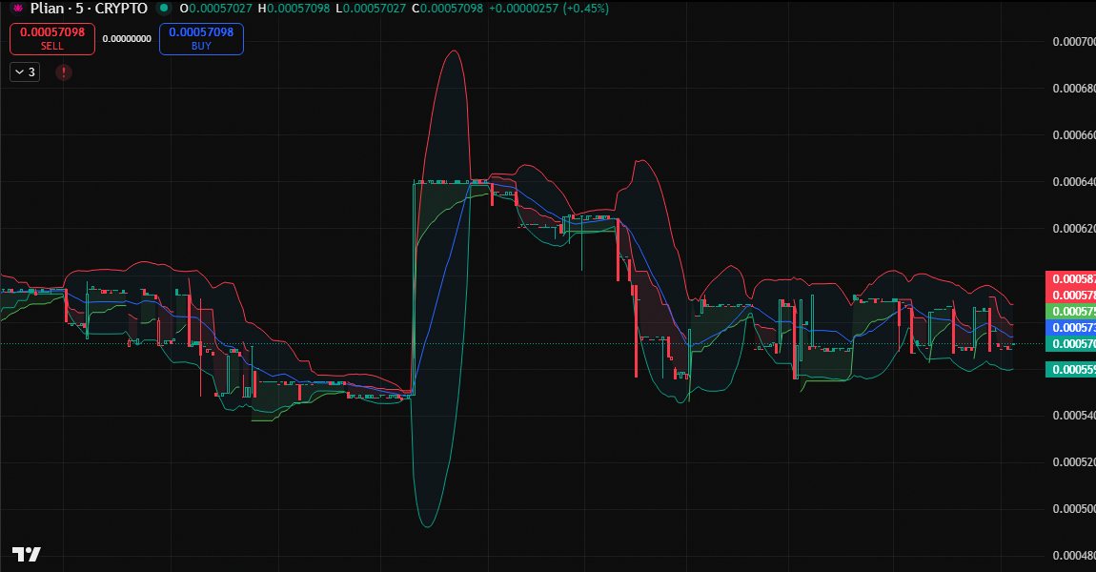The height and width of the screenshot is (572, 1096).
Task: Select the second red 0.000578 price label
Action: click(x=1070, y=296)
